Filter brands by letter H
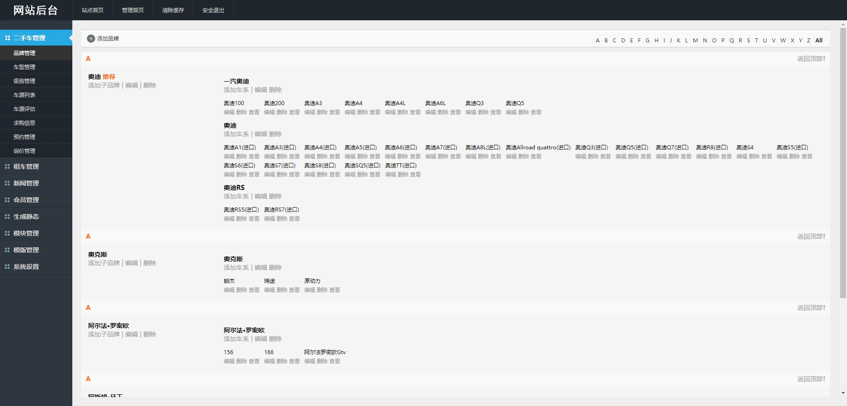Screen dimensions: 847x406 coord(656,41)
